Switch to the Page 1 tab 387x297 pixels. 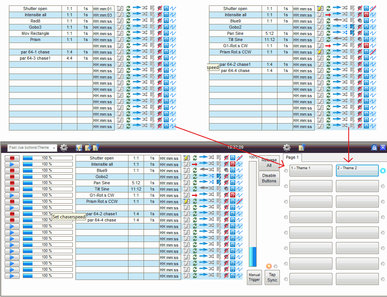pos(292,157)
